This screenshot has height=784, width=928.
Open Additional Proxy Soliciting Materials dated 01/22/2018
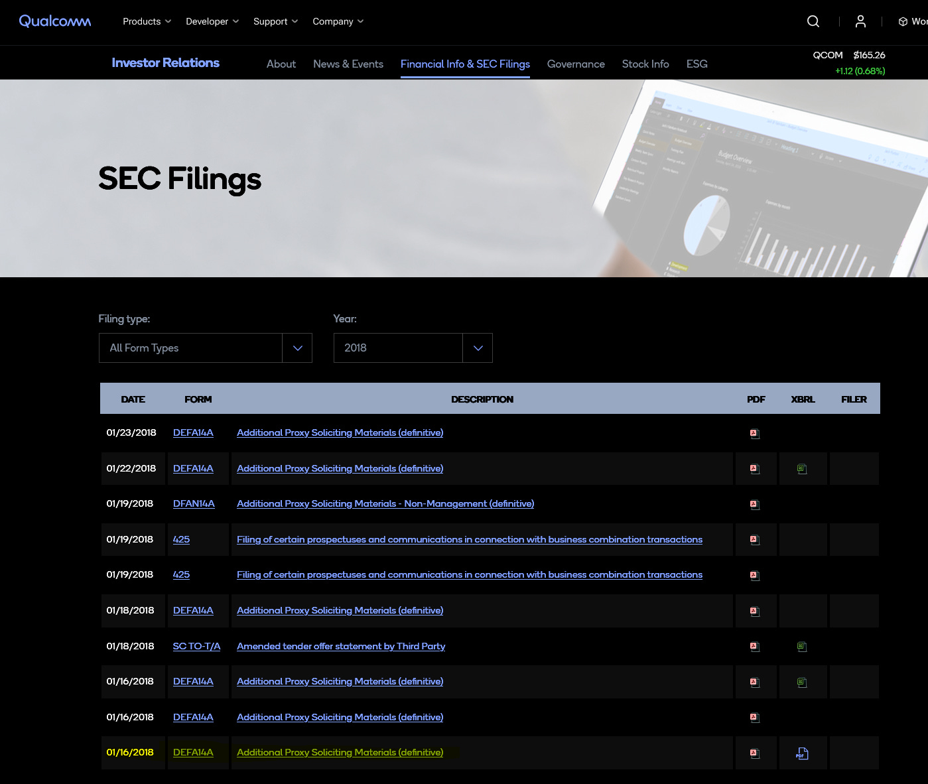click(x=340, y=468)
